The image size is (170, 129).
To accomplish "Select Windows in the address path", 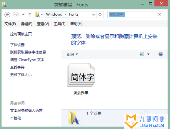I will point(54,14).
